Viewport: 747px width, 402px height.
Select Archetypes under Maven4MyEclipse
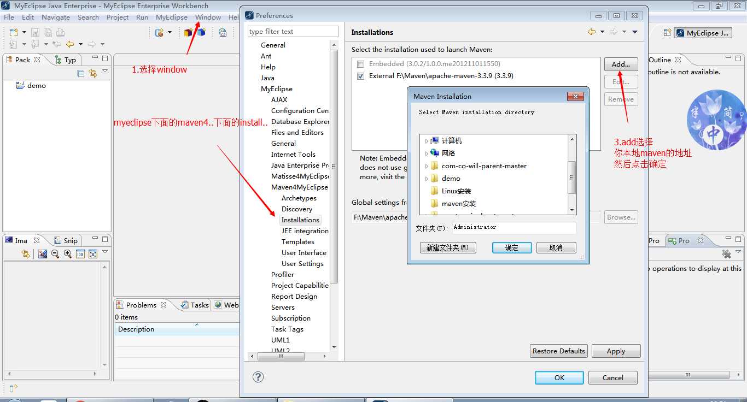[299, 198]
